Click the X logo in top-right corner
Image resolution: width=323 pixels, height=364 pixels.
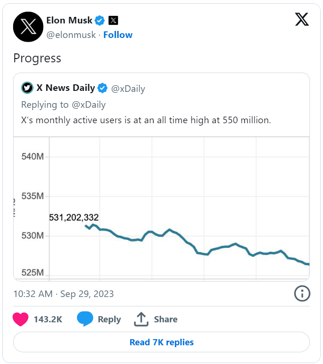pos(302,19)
